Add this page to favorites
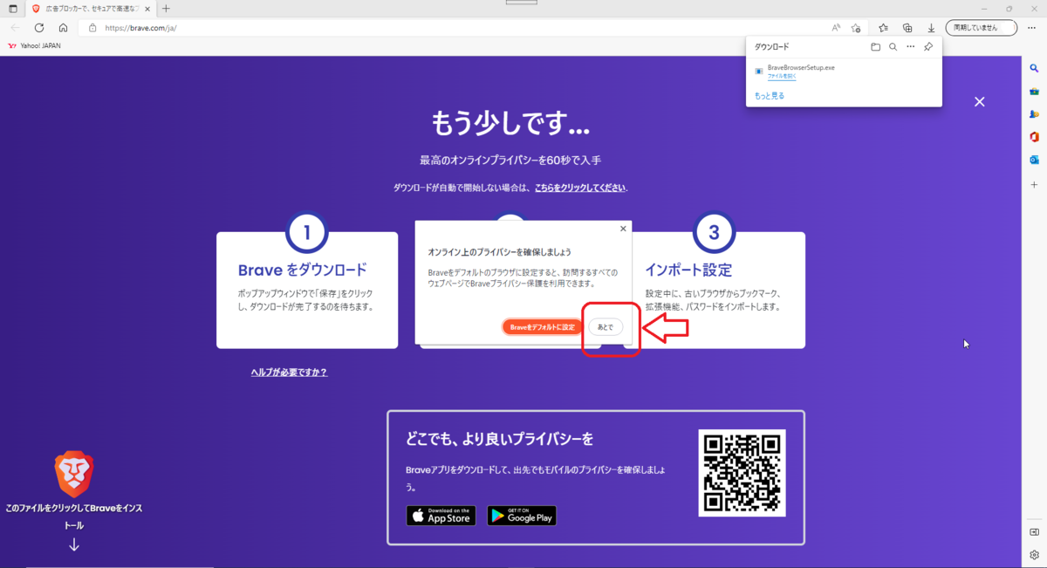 (x=856, y=28)
